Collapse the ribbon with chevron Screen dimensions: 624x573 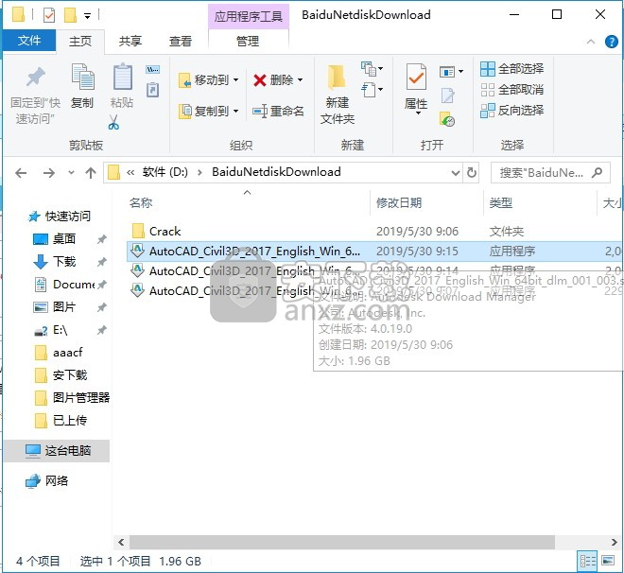tap(591, 42)
